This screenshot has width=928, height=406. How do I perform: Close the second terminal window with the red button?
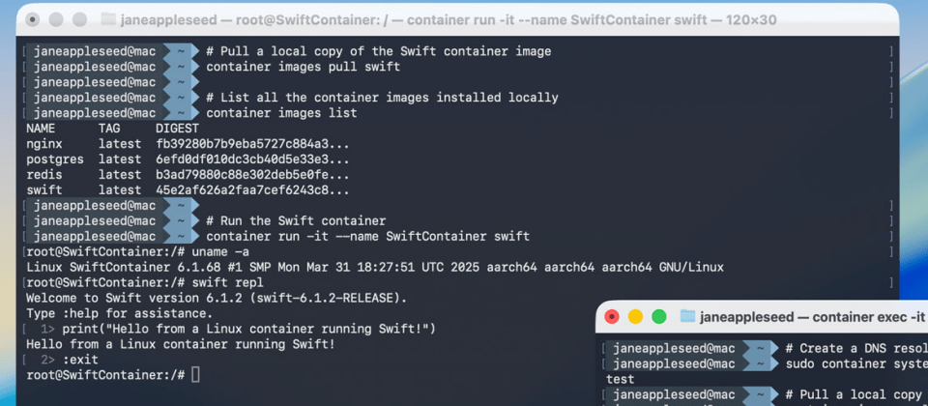point(611,317)
